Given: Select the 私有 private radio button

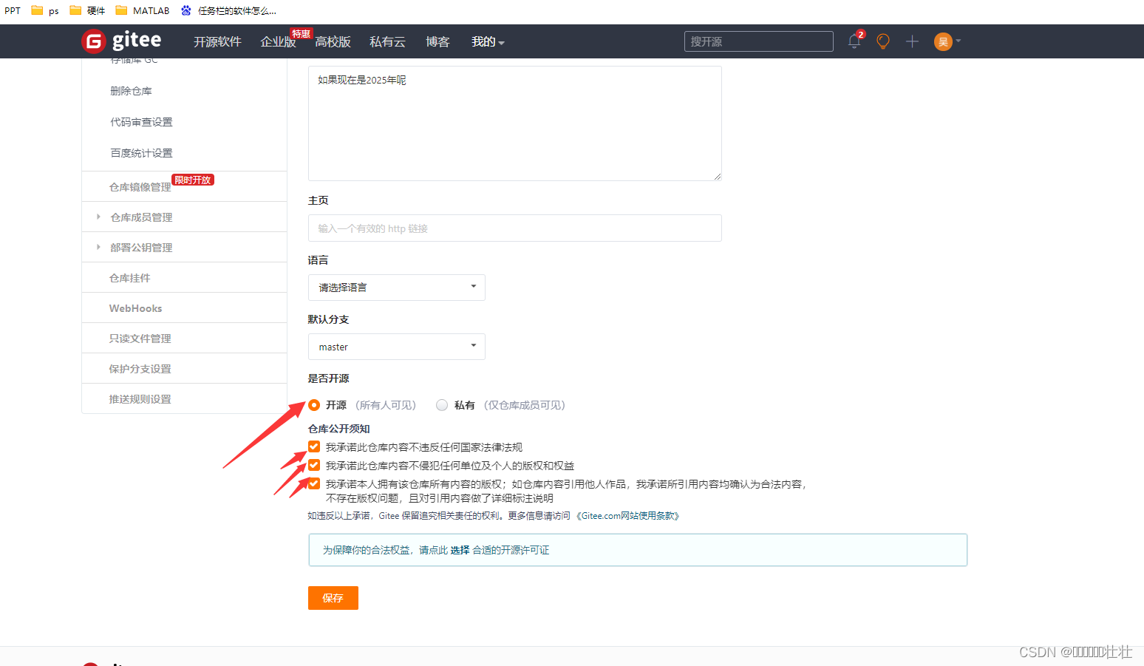Looking at the screenshot, I should coord(442,405).
